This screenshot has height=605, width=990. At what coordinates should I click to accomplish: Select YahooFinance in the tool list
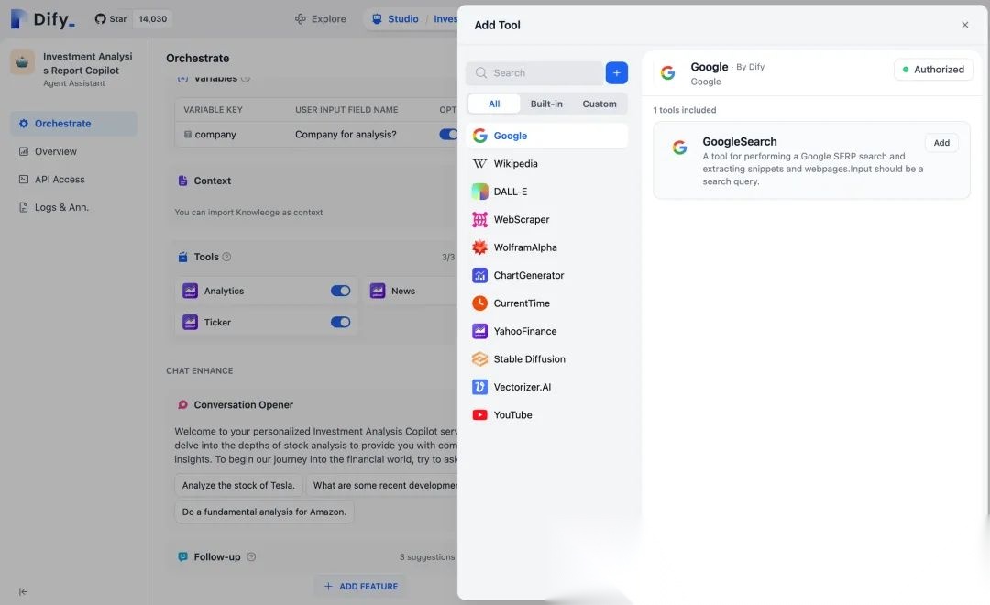pos(546,331)
